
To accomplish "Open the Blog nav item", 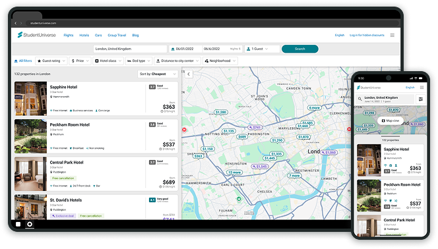I will pyautogui.click(x=135, y=35).
